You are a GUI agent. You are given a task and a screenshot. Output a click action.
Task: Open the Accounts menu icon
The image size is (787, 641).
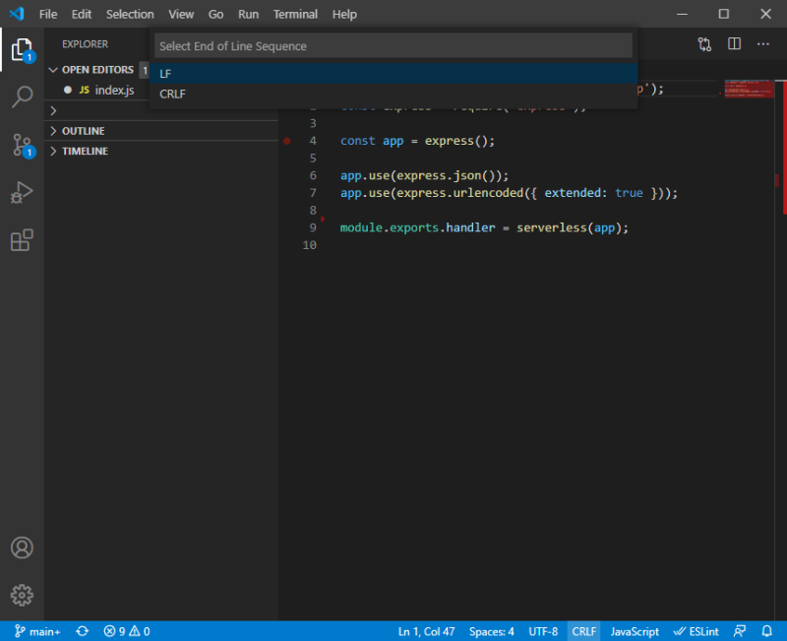[22, 547]
